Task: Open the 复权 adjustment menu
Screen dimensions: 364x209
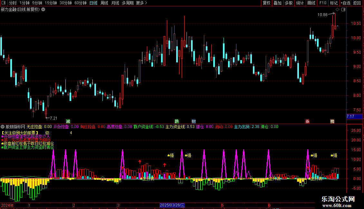Action: tap(266, 3)
